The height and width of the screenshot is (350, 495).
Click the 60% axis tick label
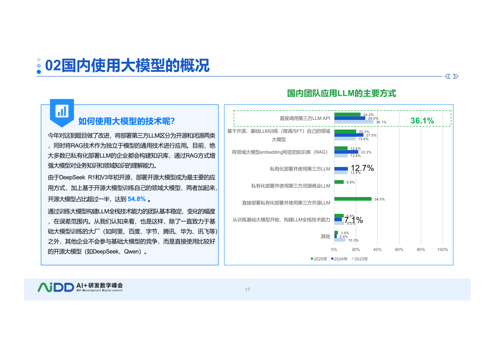(399, 249)
